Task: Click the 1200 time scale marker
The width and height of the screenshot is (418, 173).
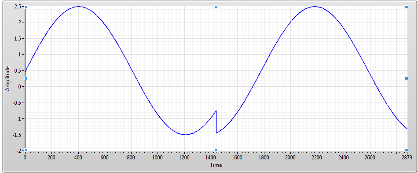Action: 184,157
